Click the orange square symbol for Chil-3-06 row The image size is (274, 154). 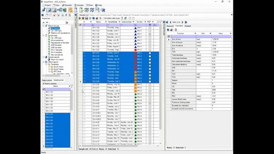tap(136, 85)
